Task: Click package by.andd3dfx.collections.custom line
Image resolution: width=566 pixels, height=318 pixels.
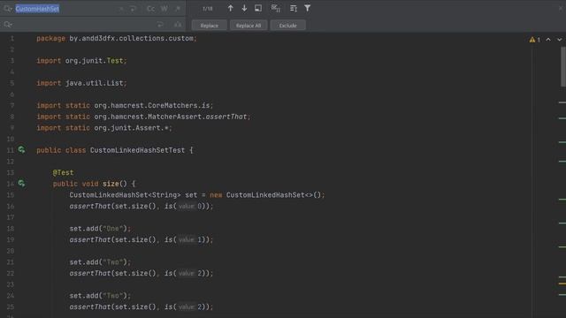Action: [117, 38]
